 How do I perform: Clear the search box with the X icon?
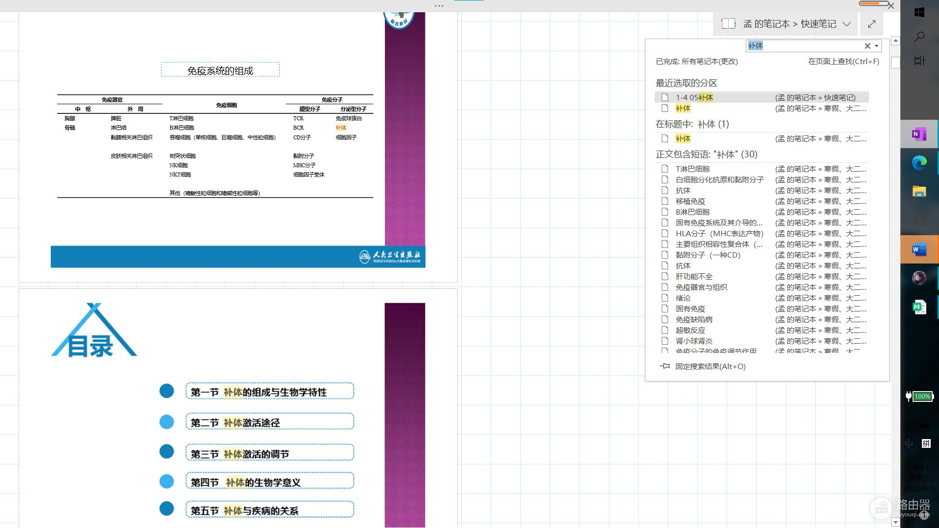pos(867,46)
